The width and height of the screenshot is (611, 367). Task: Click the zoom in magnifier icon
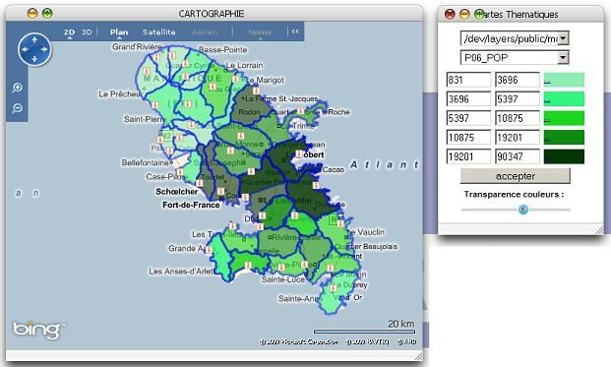17,88
